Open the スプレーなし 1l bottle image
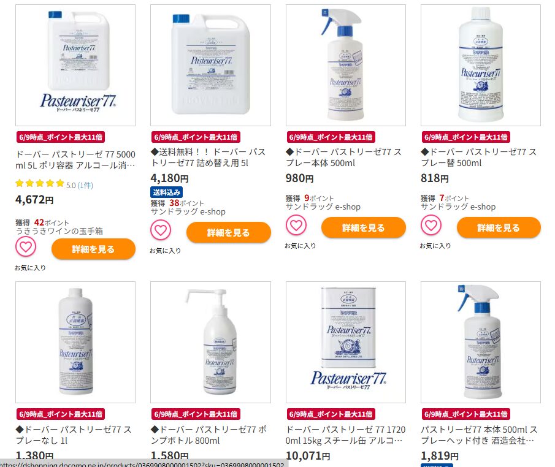555x467 pixels. pyautogui.click(x=75, y=342)
